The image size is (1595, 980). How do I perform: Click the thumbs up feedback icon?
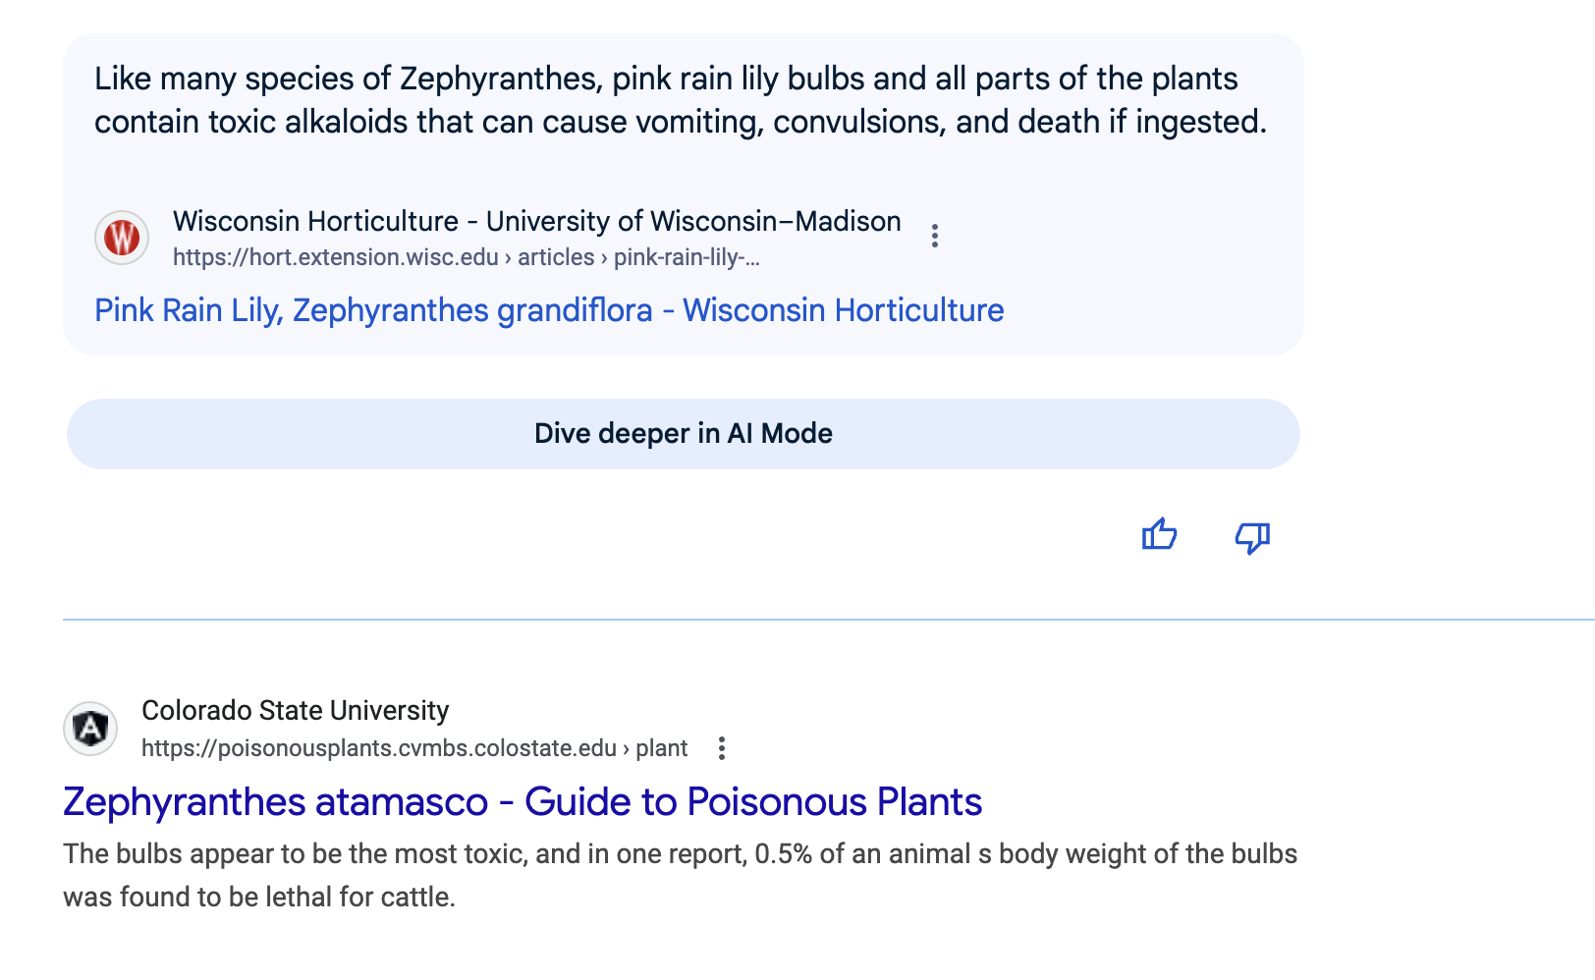point(1159,535)
